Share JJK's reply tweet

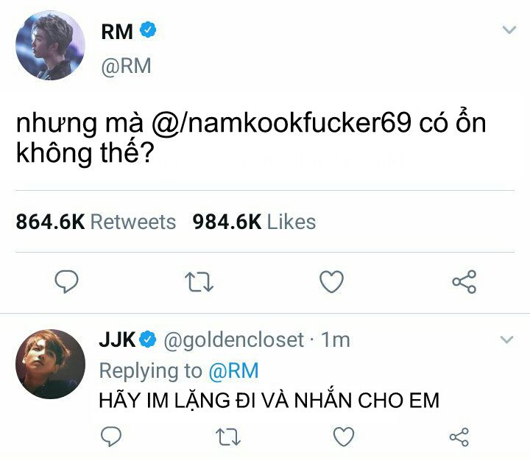point(459,437)
